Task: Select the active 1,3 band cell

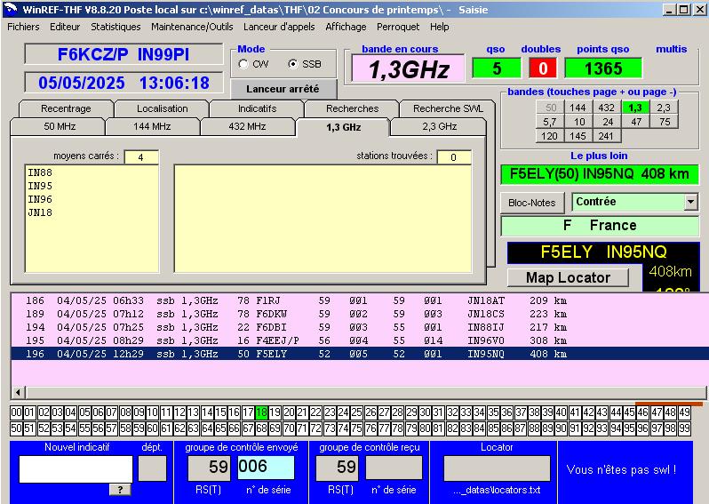Action: pyautogui.click(x=635, y=108)
